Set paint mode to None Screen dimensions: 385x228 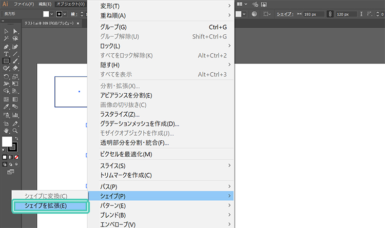[16, 157]
